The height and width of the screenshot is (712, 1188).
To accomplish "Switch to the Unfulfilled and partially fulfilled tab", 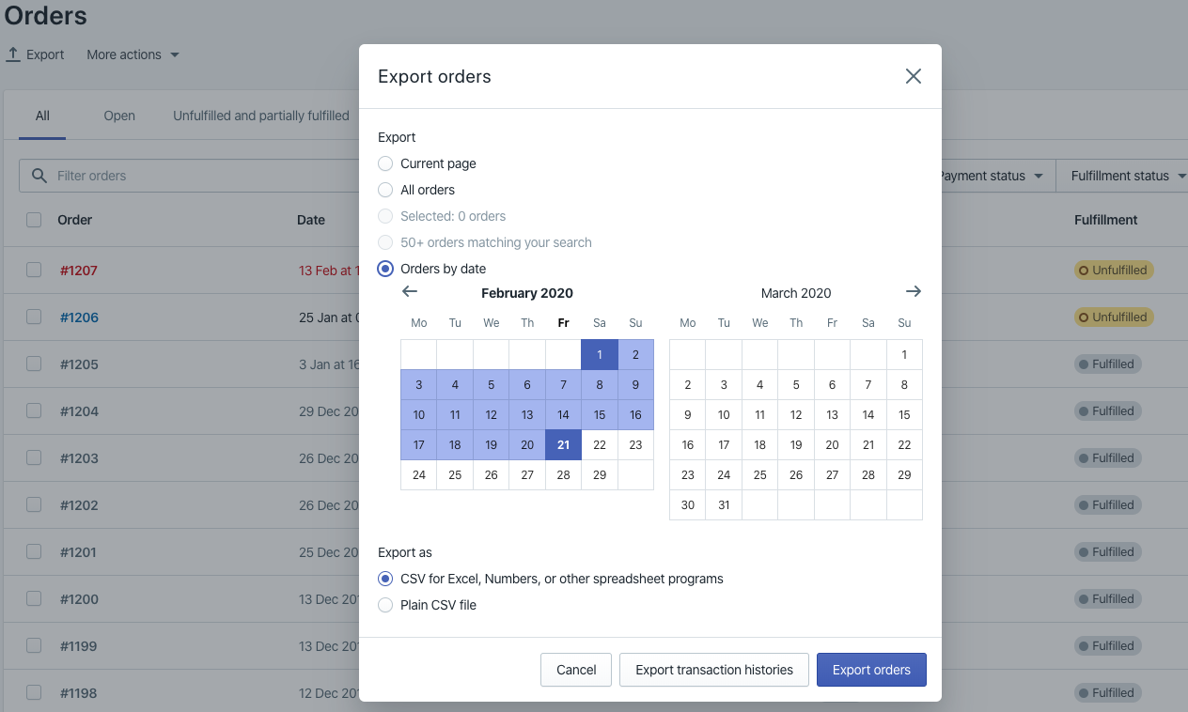I will [260, 116].
